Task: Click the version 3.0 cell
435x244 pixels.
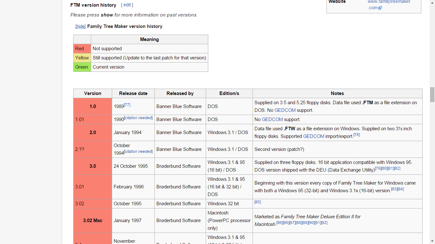Action: [93, 166]
